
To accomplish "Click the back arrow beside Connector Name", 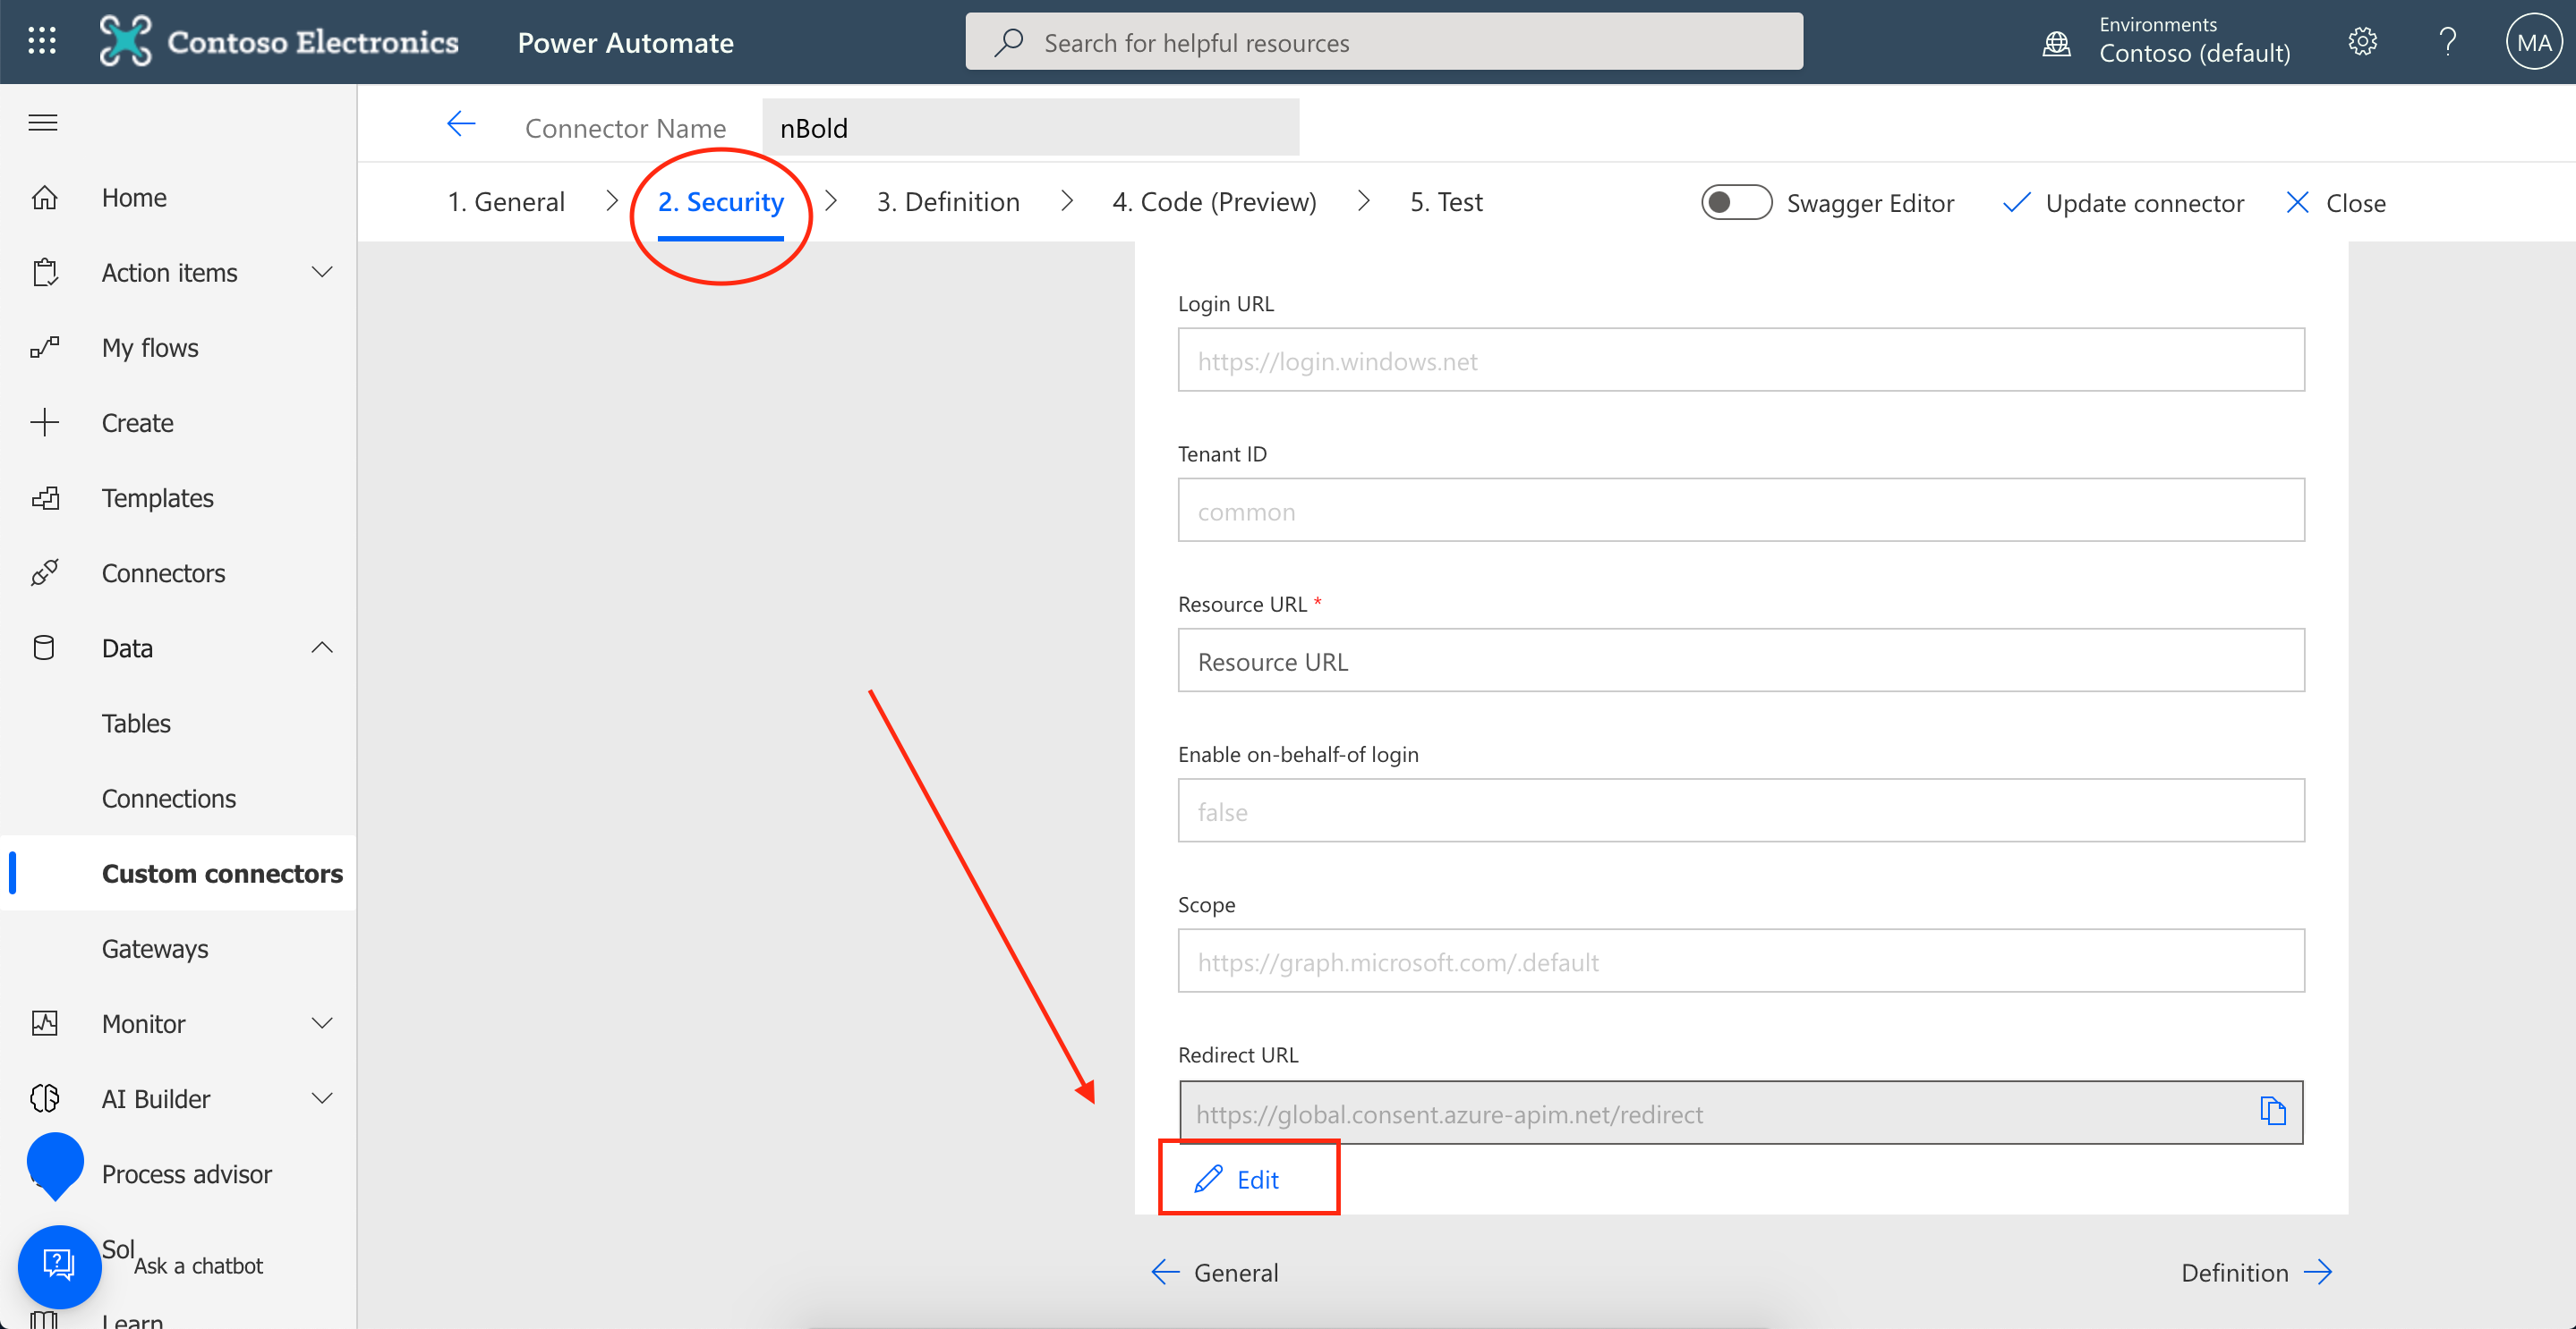I will coord(461,125).
